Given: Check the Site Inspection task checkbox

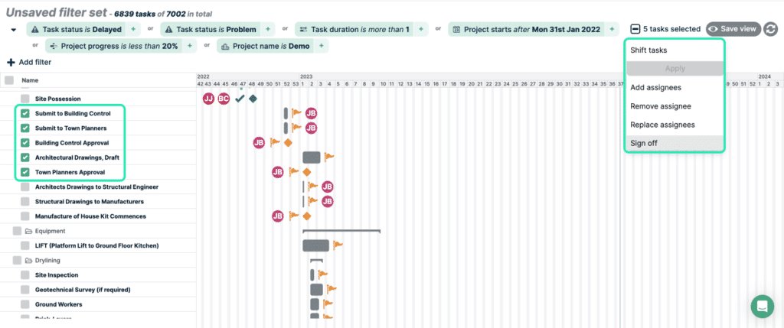Looking at the screenshot, I should tap(25, 275).
